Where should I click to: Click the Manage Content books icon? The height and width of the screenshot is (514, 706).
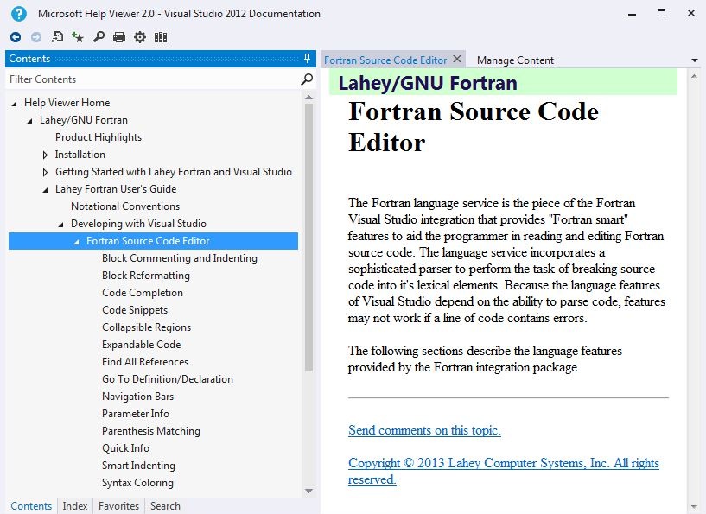coord(161,37)
